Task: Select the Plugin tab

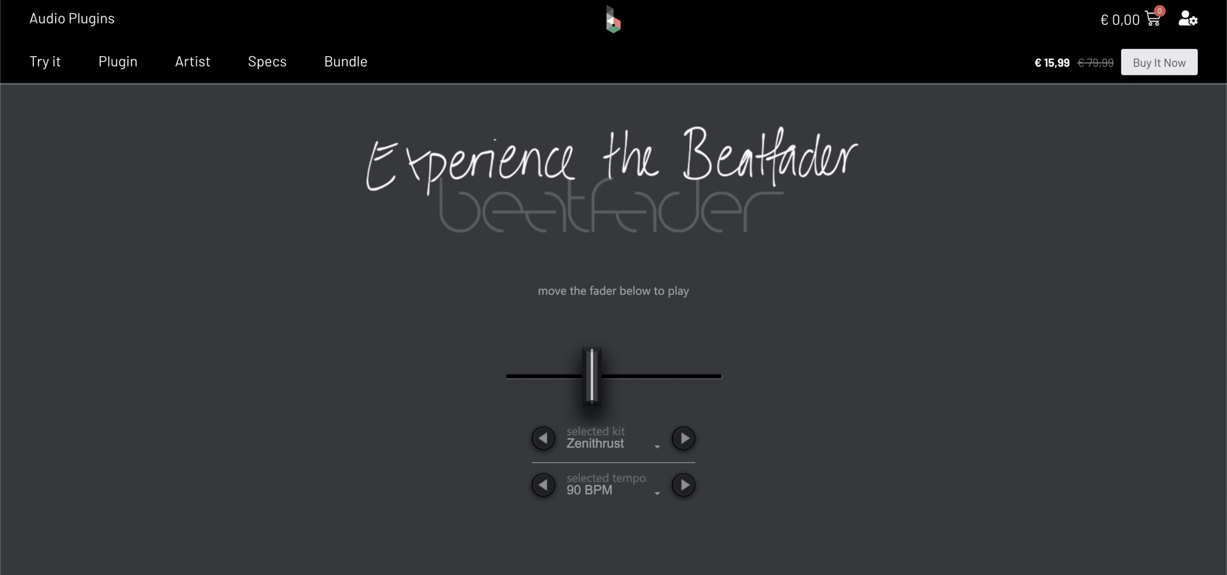Action: click(117, 61)
